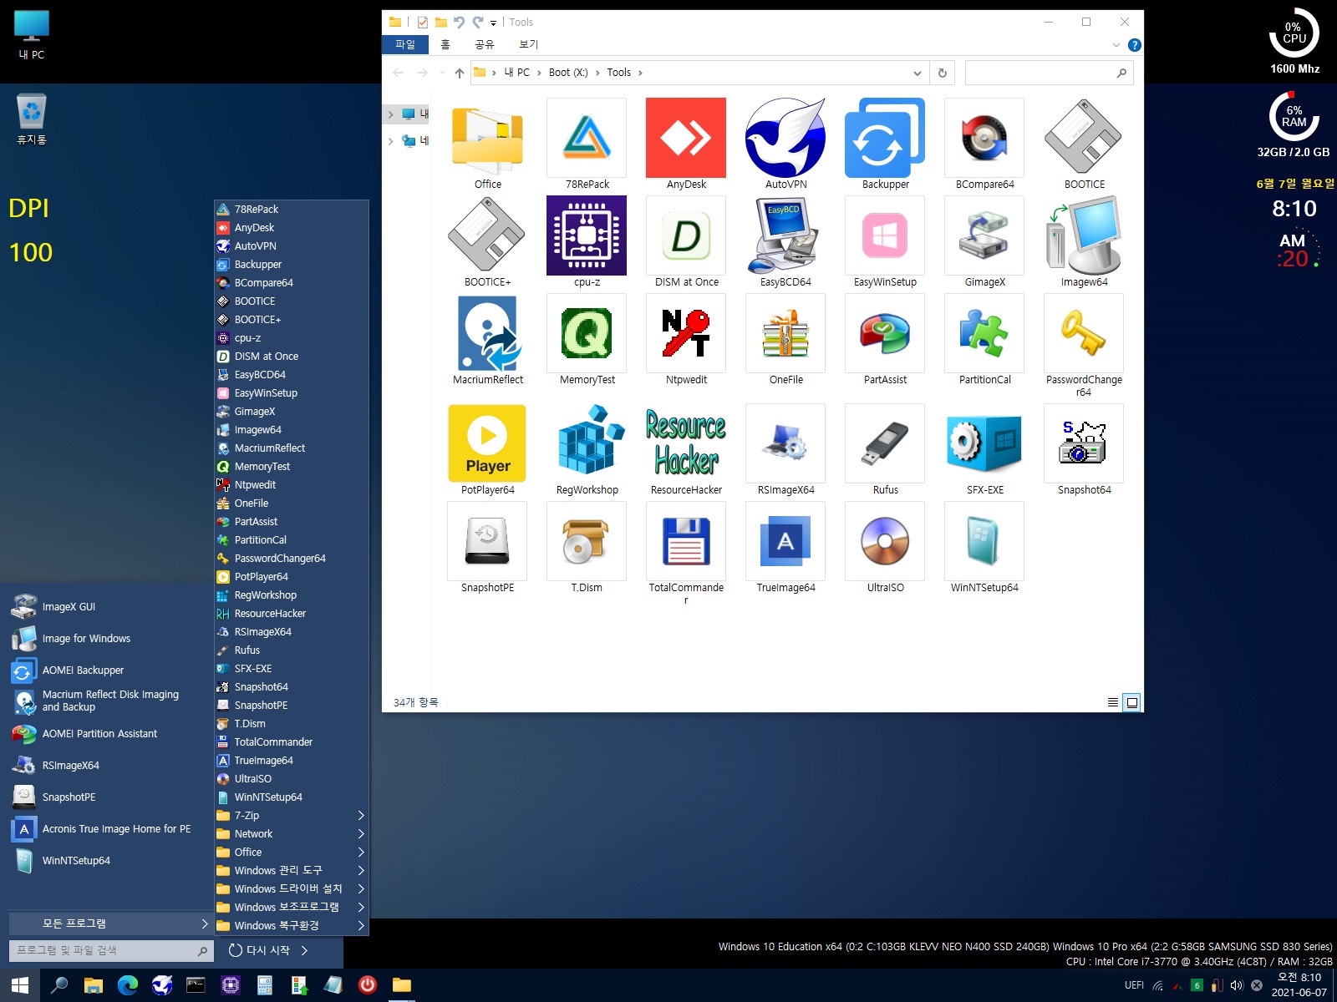The width and height of the screenshot is (1337, 1002).
Task: Open the Explorer help button
Action: pos(1134,45)
